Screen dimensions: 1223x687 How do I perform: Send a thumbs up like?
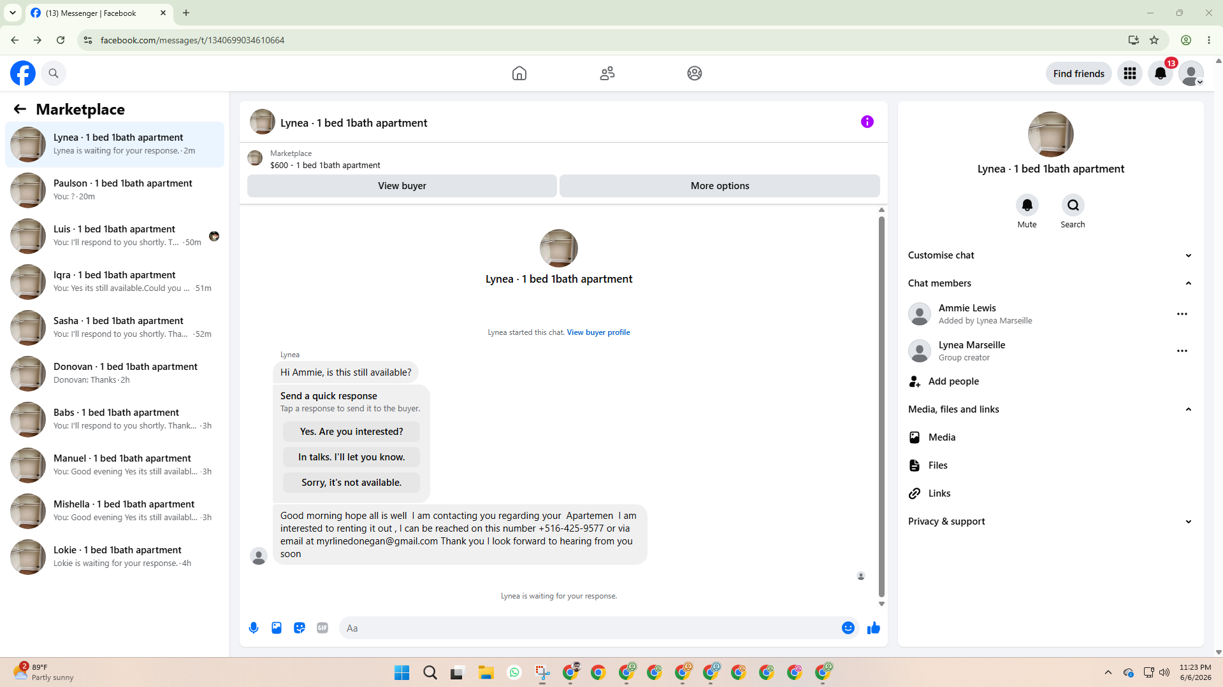tap(874, 628)
